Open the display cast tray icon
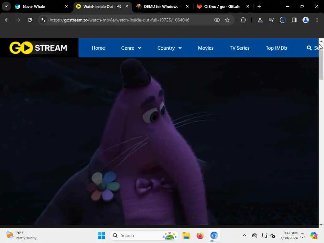 265,235
